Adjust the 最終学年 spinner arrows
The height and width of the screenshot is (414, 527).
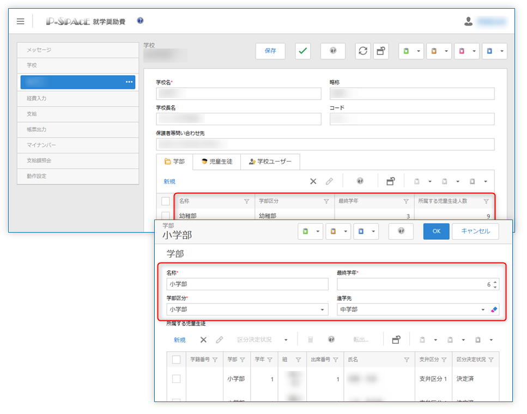click(495, 284)
